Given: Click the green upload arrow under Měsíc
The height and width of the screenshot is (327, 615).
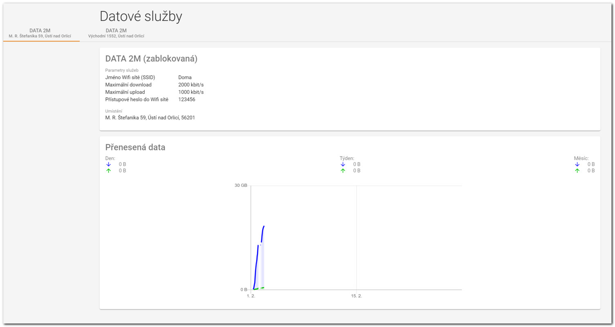Looking at the screenshot, I should click(x=577, y=171).
